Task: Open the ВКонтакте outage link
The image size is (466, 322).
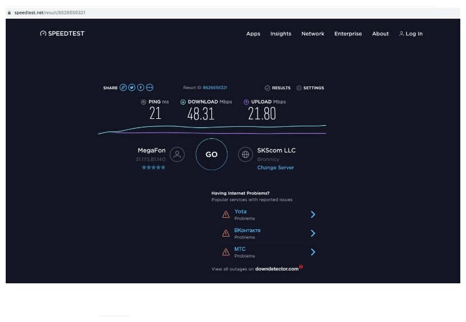Action: (x=247, y=230)
